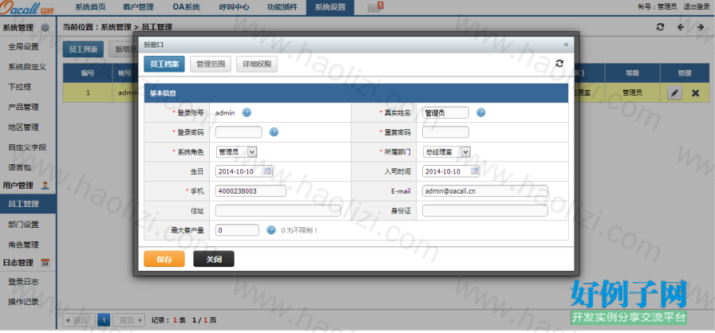The height and width of the screenshot is (333, 715).
Task: Click the gear icon beside 系统管理
Action: point(45,27)
